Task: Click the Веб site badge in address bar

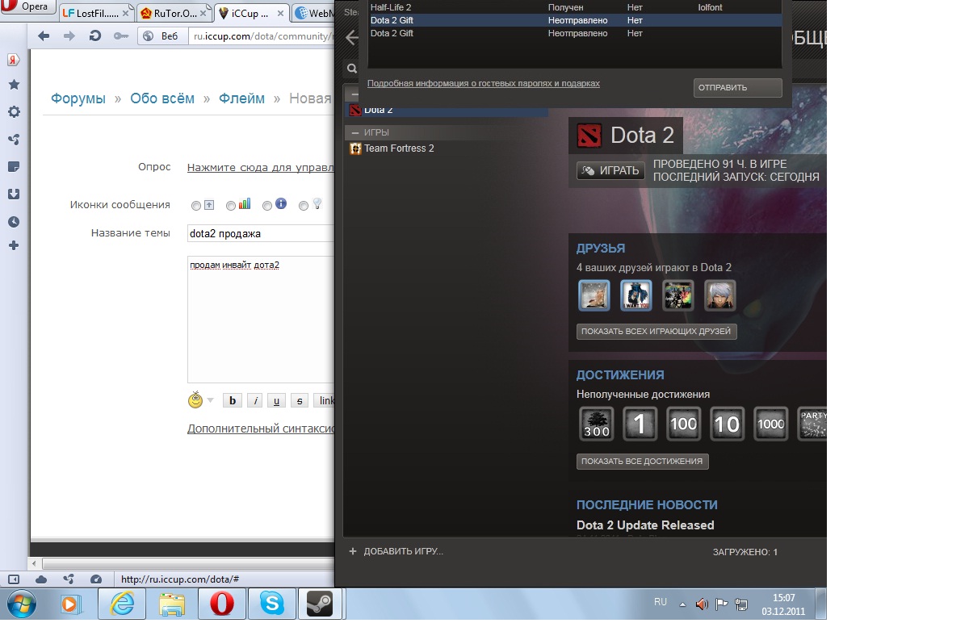Action: pyautogui.click(x=162, y=36)
